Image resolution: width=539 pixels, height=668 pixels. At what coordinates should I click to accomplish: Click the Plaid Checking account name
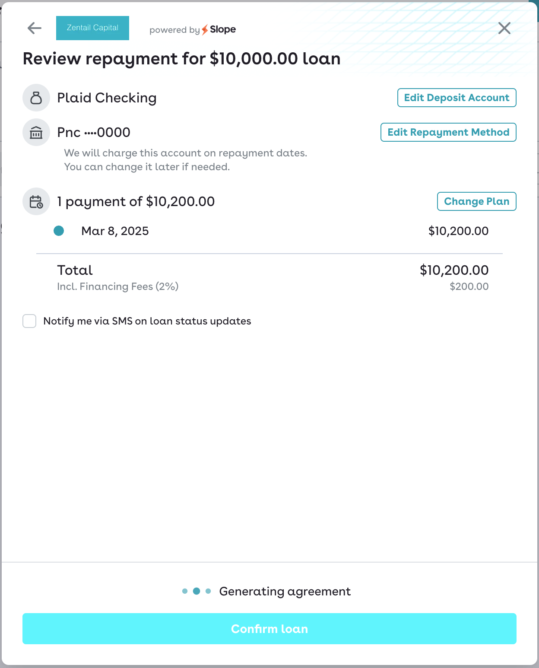coord(107,98)
